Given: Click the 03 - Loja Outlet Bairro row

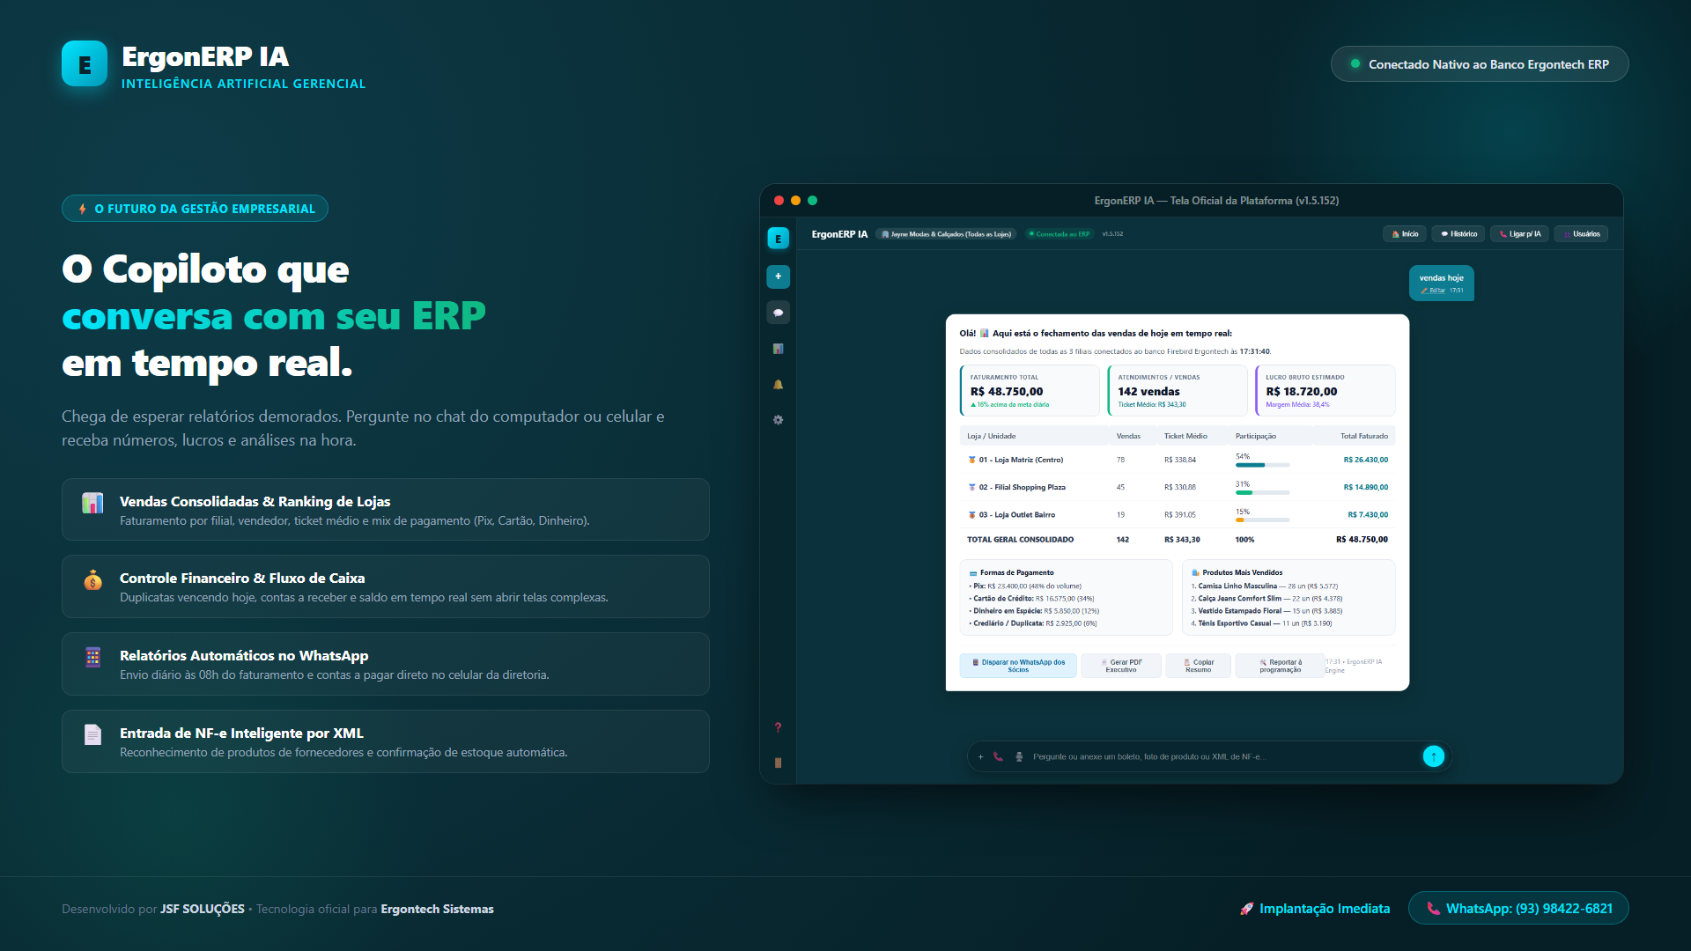Looking at the screenshot, I should tap(1178, 515).
